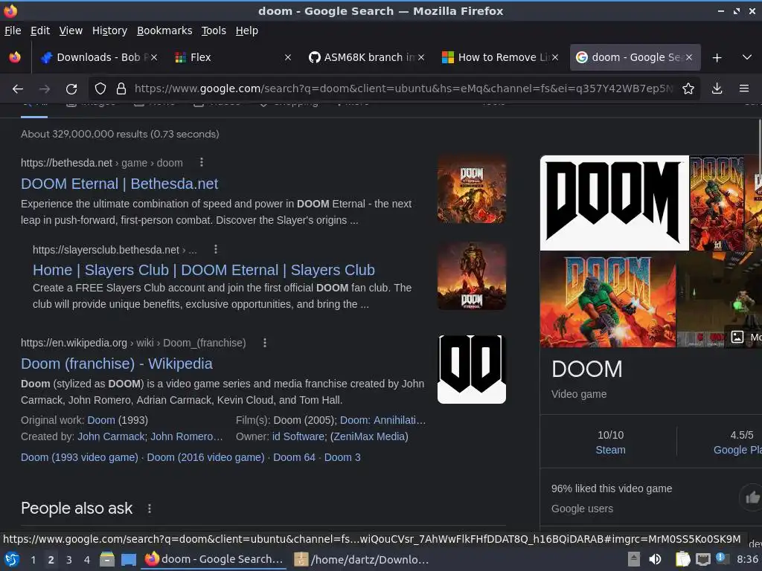
Task: Close the Flex tab
Action: point(288,57)
